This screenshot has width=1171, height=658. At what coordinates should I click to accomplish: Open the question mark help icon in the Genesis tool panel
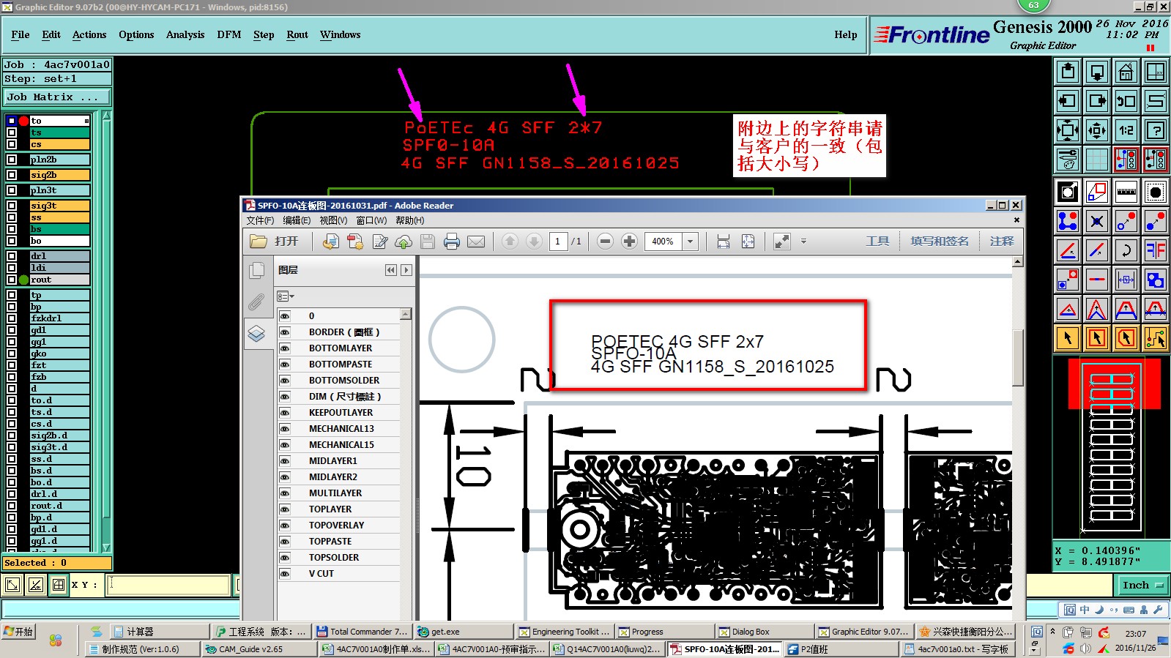click(1155, 130)
